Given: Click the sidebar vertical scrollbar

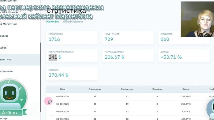Looking at the screenshot, I should [x=40, y=78].
